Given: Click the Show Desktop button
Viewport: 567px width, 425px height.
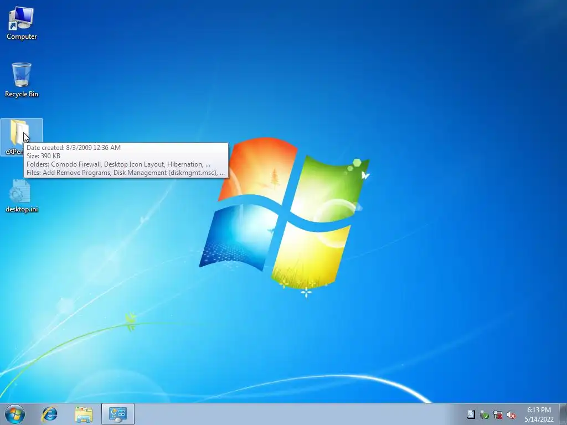Looking at the screenshot, I should 563,414.
